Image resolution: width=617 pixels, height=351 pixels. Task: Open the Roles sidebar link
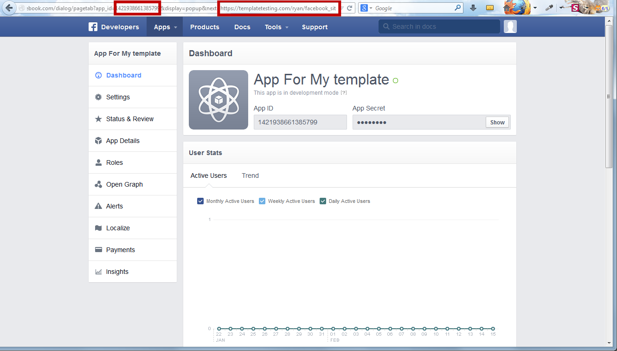(x=133, y=162)
